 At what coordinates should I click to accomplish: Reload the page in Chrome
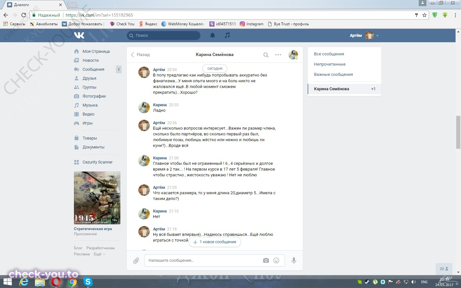click(23, 15)
